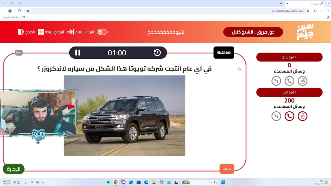Click the 200 نقطة points badge
This screenshot has width=331, height=186.
pos(224,52)
